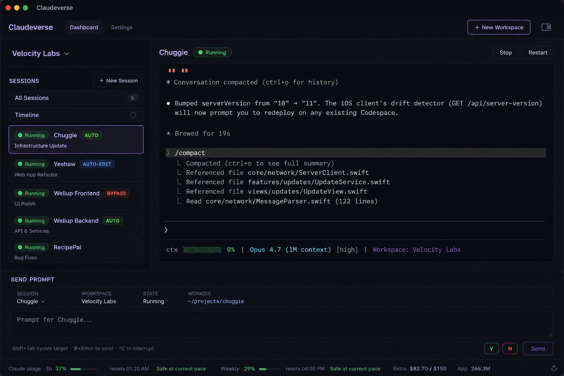Start a New Session
This screenshot has height=376, width=564.
click(x=118, y=80)
